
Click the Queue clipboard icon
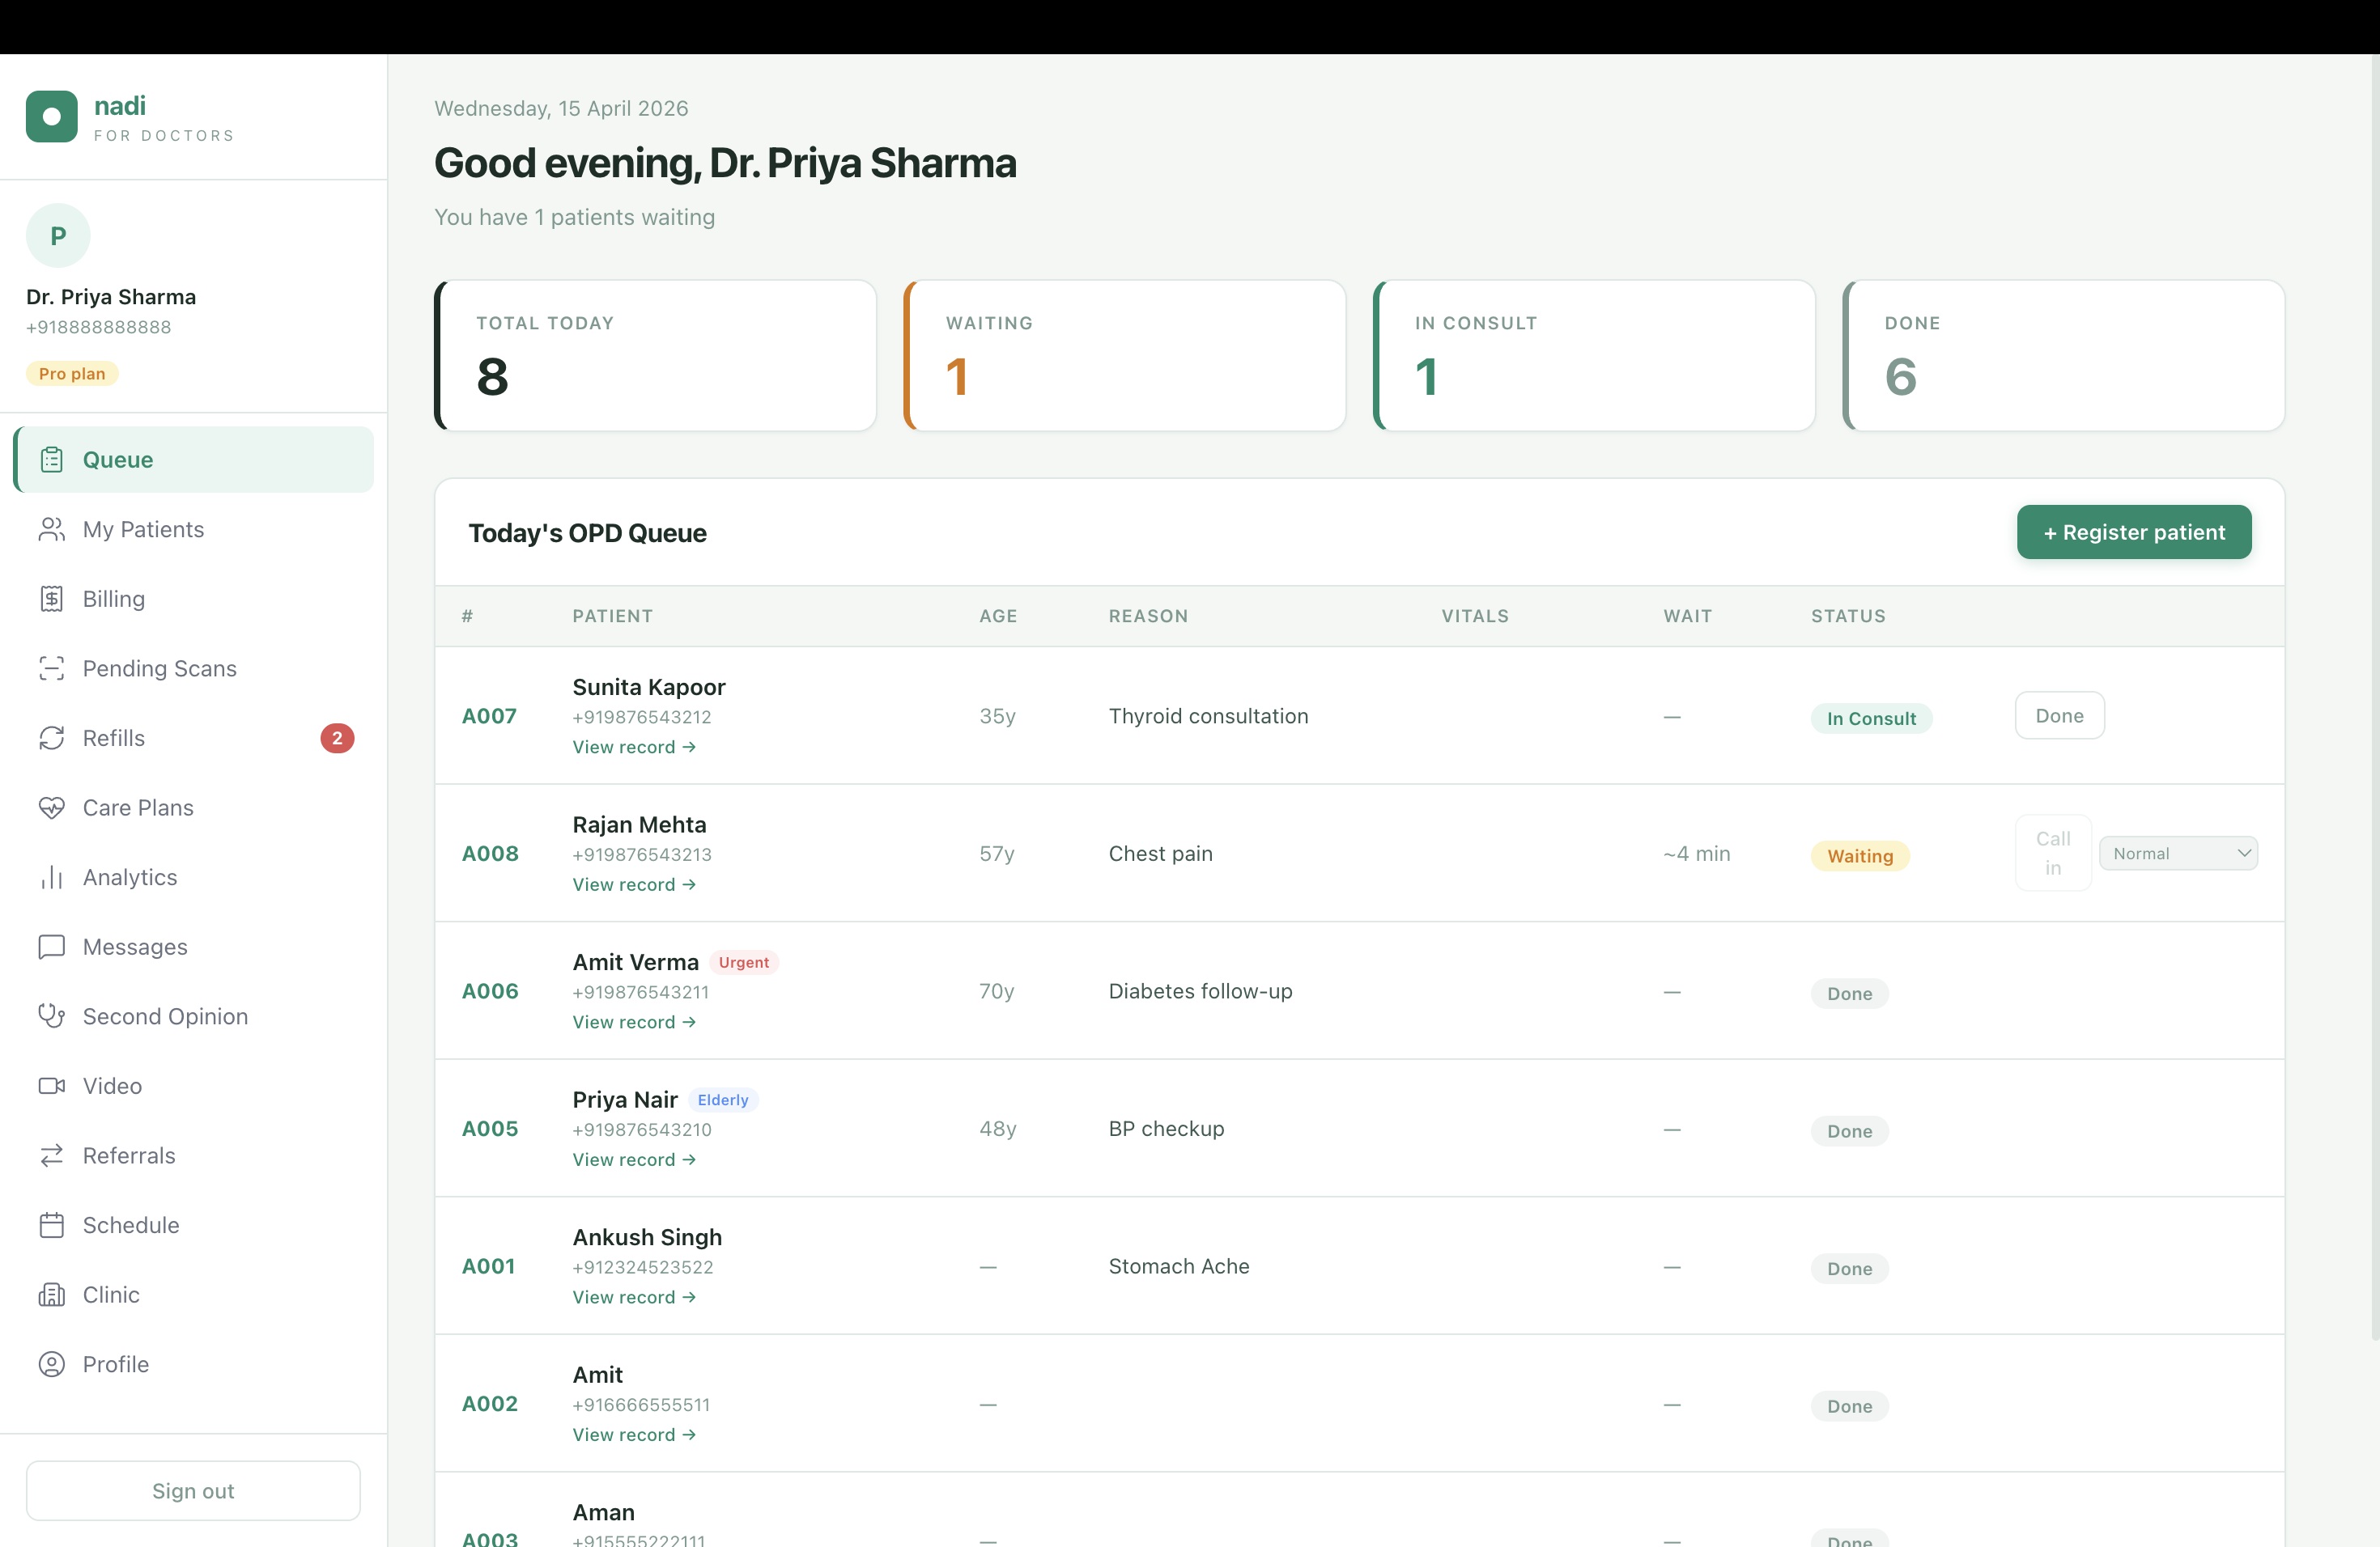tap(52, 460)
